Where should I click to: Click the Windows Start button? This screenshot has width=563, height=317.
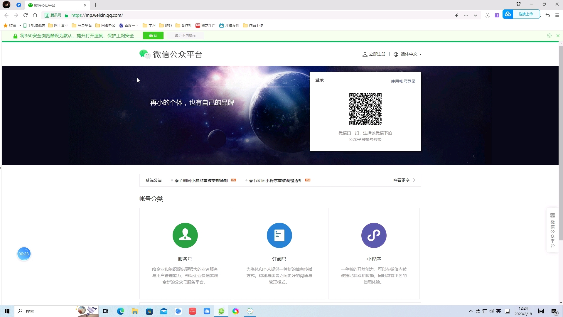tap(7, 311)
